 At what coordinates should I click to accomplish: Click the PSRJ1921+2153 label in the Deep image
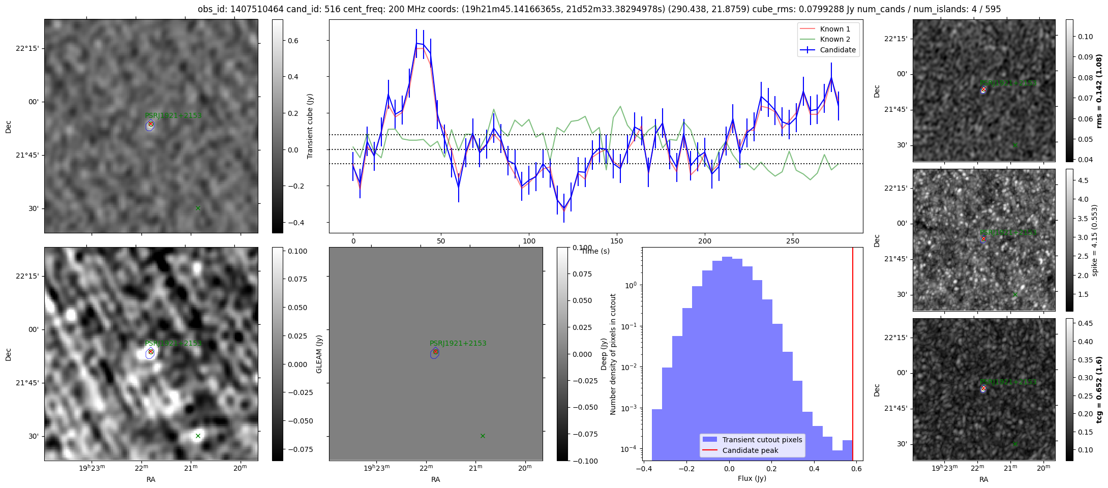click(173, 343)
